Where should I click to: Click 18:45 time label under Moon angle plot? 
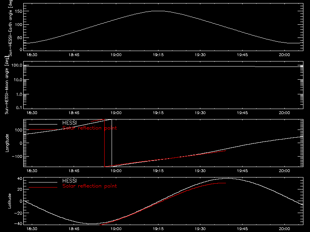click(x=74, y=113)
